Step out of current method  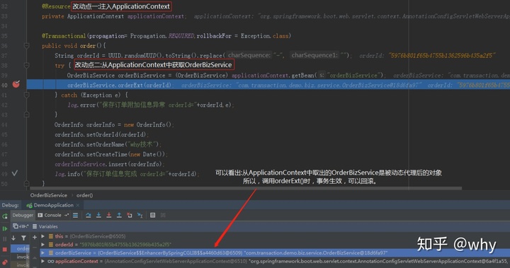coord(120,215)
